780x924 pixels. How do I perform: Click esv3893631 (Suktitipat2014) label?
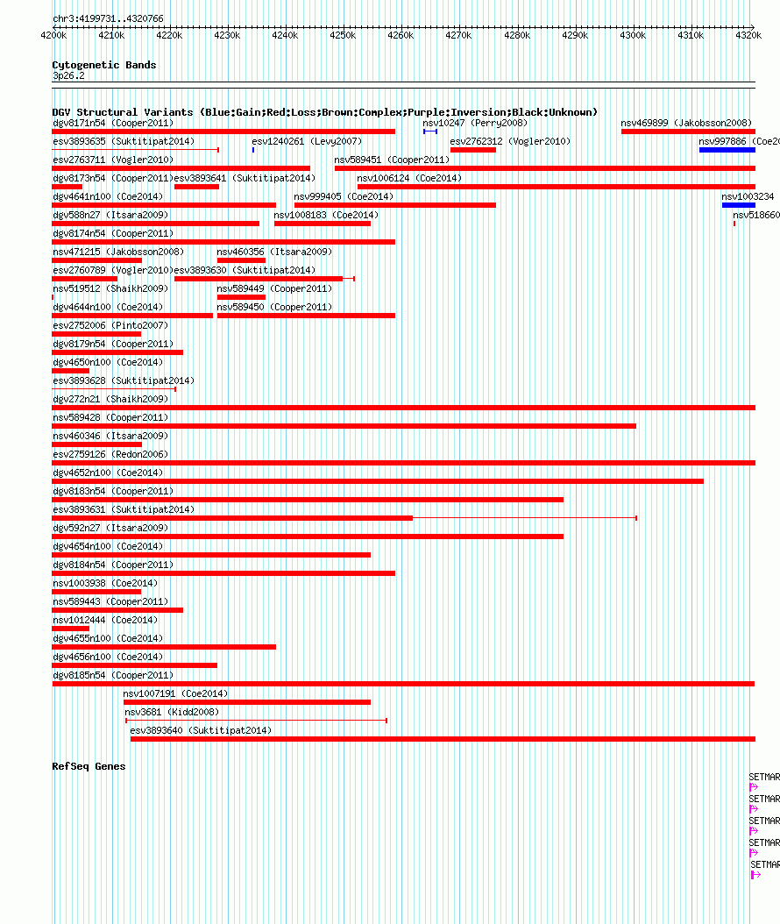(124, 509)
